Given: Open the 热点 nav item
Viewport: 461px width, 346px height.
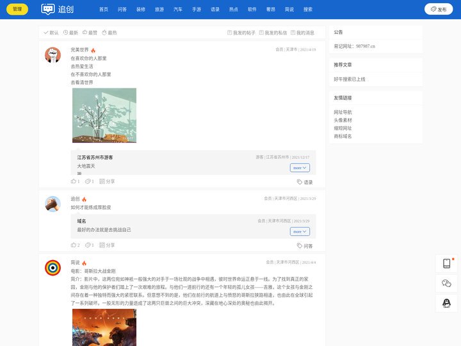Looking at the screenshot, I should point(234,10).
